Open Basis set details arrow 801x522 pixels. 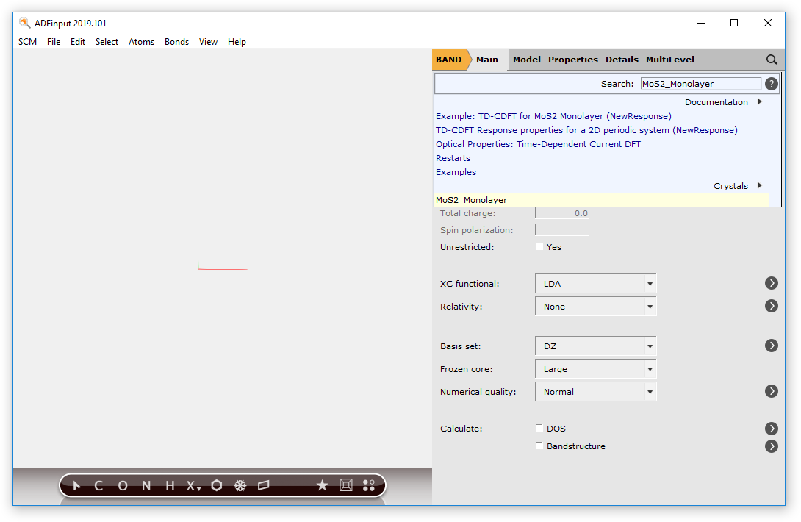[x=772, y=346]
